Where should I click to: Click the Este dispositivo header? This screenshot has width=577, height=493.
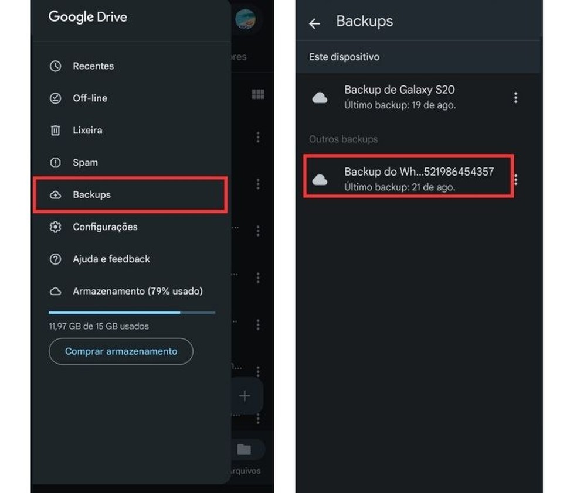click(x=344, y=57)
